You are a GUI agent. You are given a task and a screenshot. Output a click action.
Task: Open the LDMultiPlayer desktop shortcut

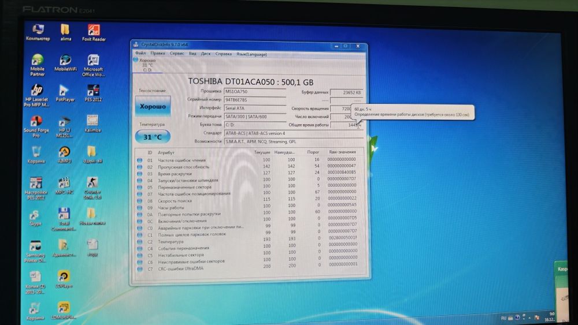coord(64,310)
